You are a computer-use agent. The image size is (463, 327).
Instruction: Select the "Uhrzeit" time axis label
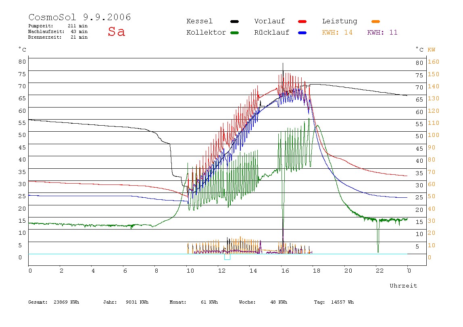coord(403,286)
